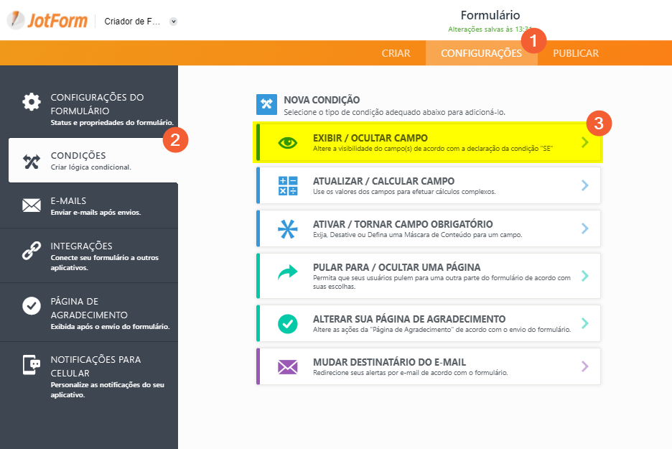
Task: Click the asterisk icon for Tornar Campo Obrigatório
Action: coord(287,228)
